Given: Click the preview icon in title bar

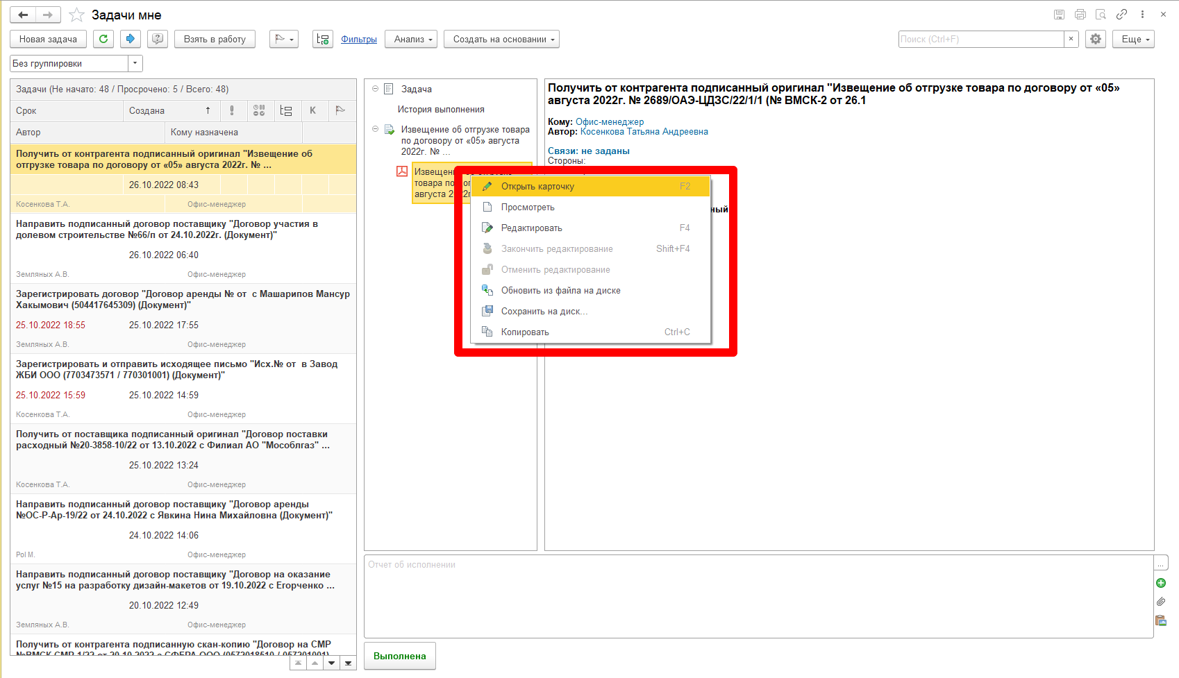Looking at the screenshot, I should click(x=1101, y=15).
